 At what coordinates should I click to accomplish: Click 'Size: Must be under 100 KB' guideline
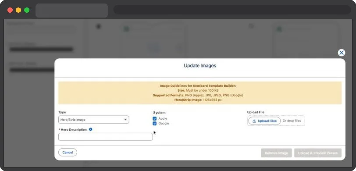(198, 90)
